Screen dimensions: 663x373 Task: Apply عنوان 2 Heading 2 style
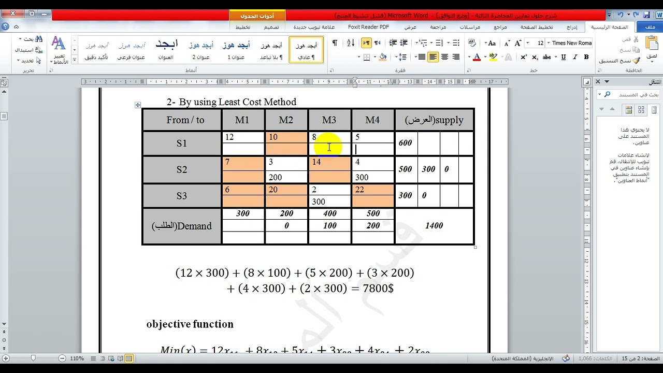pyautogui.click(x=201, y=50)
